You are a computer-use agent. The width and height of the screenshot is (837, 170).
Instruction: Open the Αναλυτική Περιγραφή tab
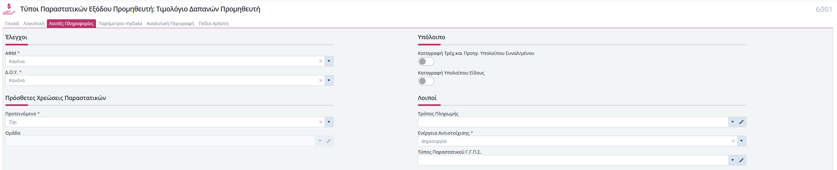point(170,24)
